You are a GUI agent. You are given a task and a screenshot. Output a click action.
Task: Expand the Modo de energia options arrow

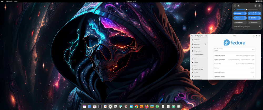coord(260,18)
